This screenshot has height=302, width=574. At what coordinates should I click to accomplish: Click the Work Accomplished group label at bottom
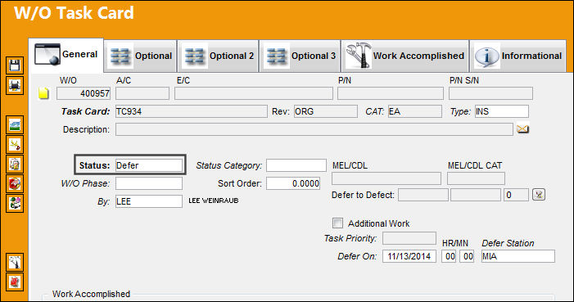click(x=91, y=294)
